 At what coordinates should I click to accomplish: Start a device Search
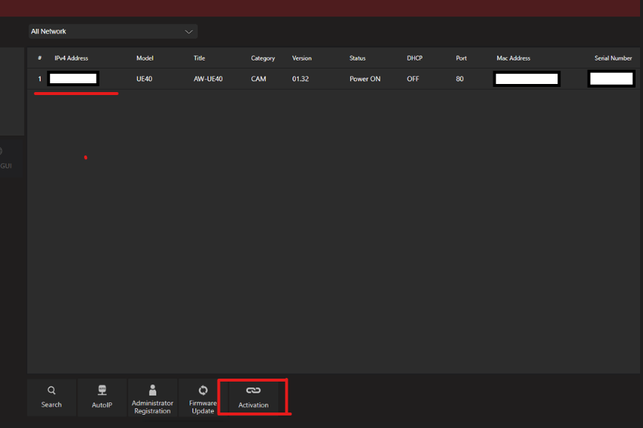click(x=51, y=398)
